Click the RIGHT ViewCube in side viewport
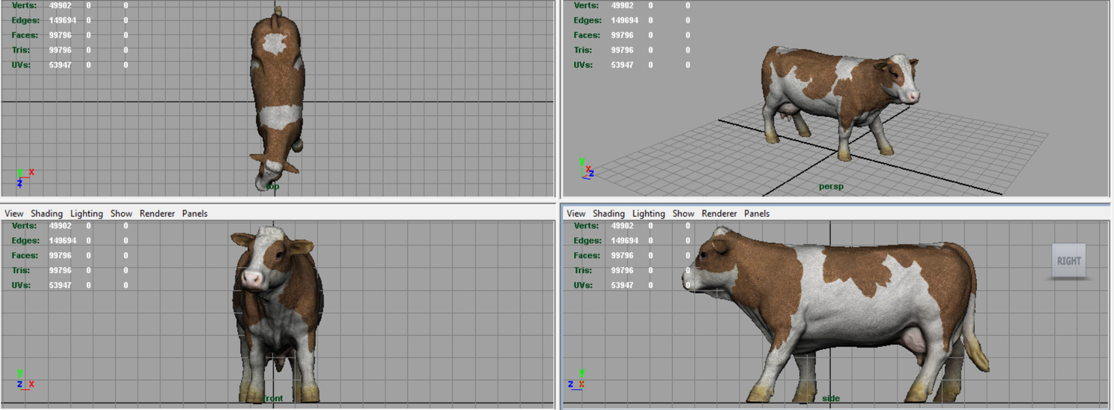Image resolution: width=1114 pixels, height=410 pixels. click(x=1068, y=261)
